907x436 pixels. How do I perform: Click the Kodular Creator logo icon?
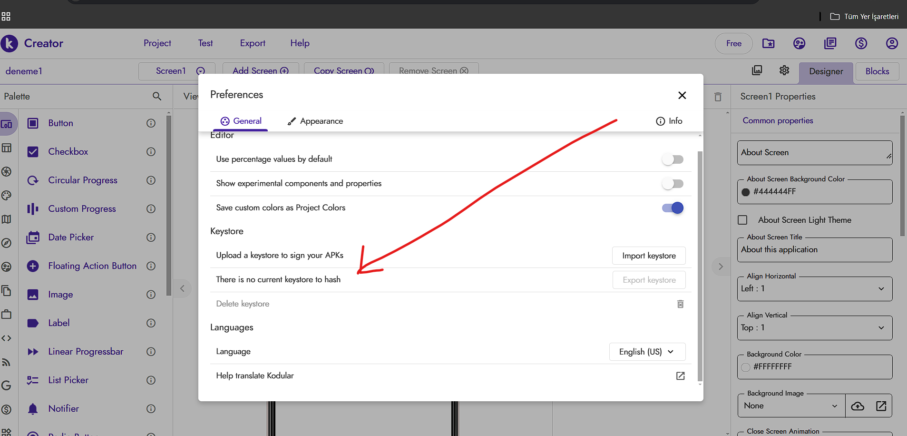click(9, 43)
